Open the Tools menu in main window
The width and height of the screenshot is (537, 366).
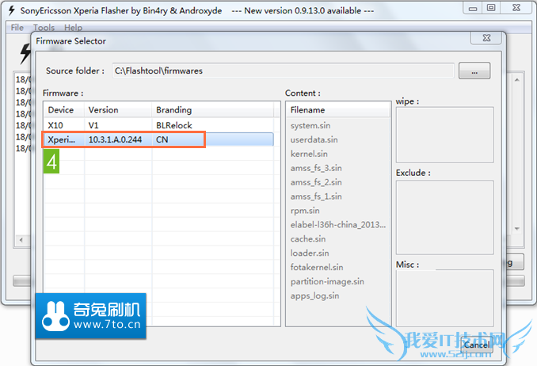44,28
